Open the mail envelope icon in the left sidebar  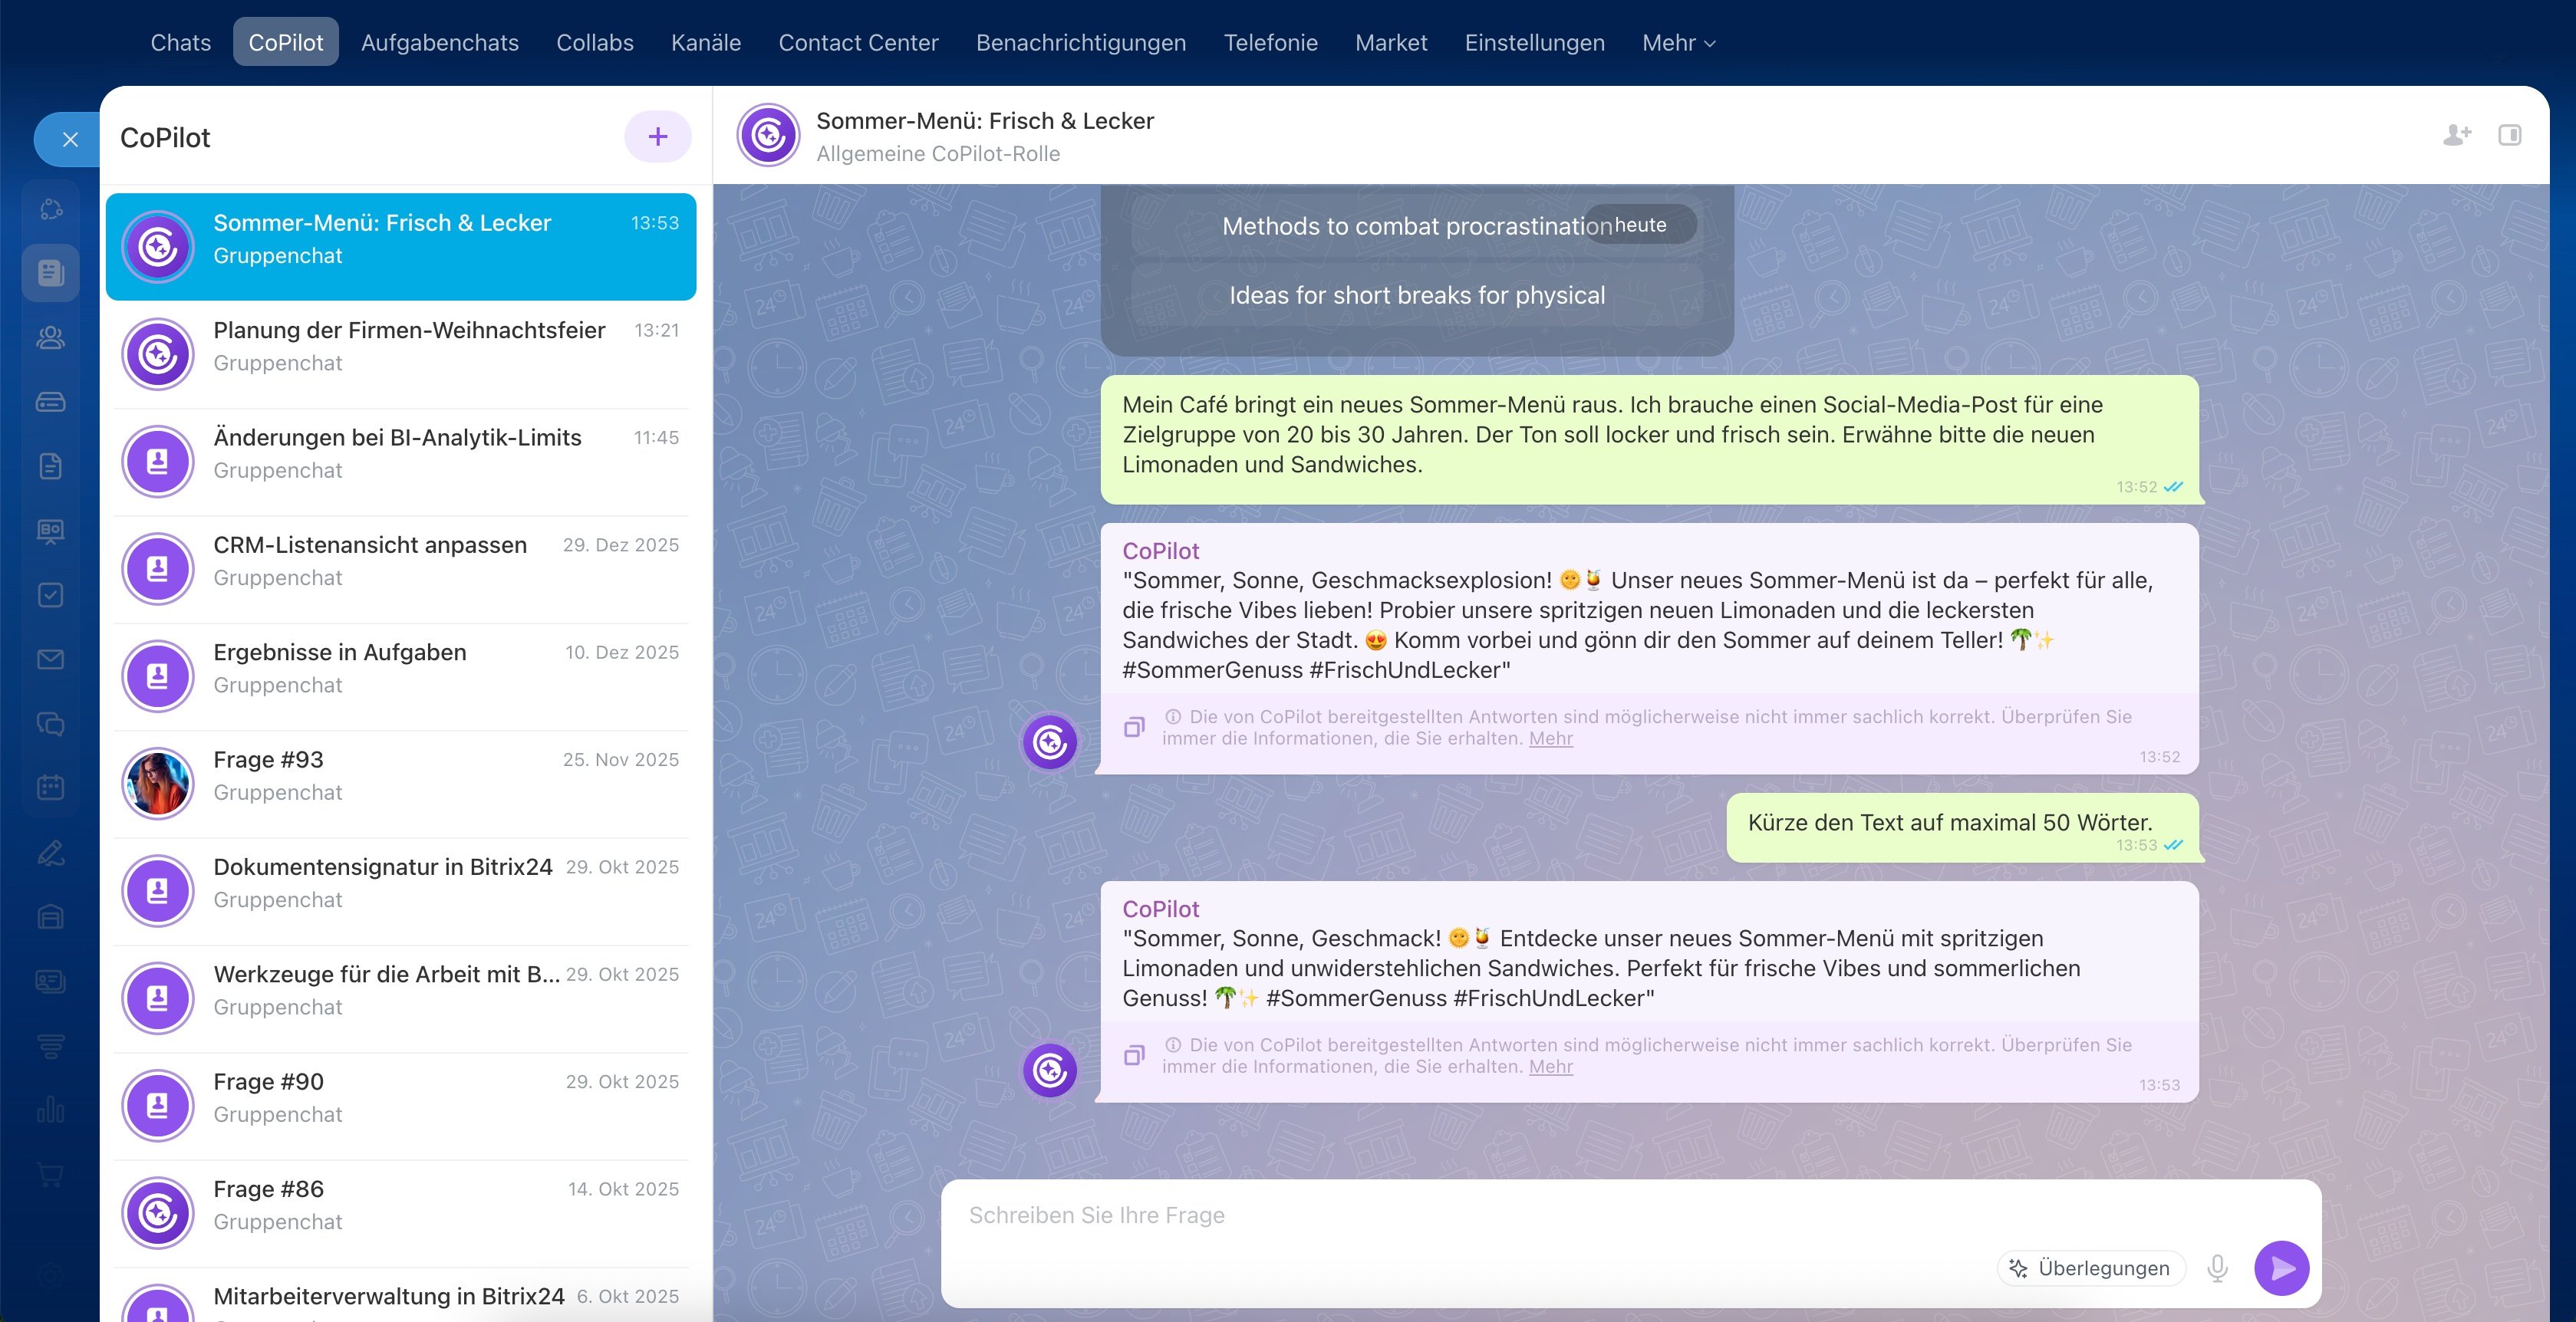point(50,659)
